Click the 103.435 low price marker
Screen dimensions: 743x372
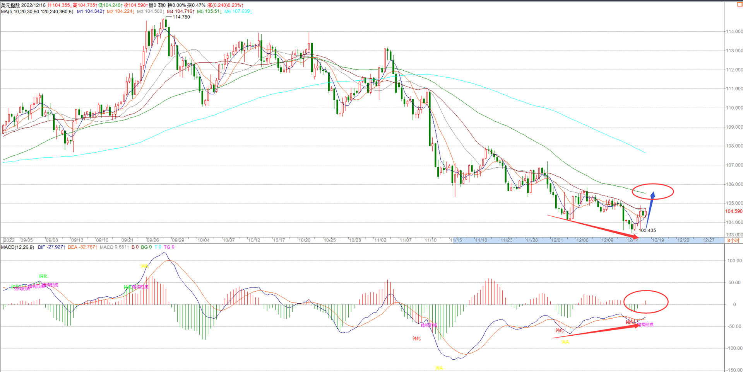tap(647, 230)
